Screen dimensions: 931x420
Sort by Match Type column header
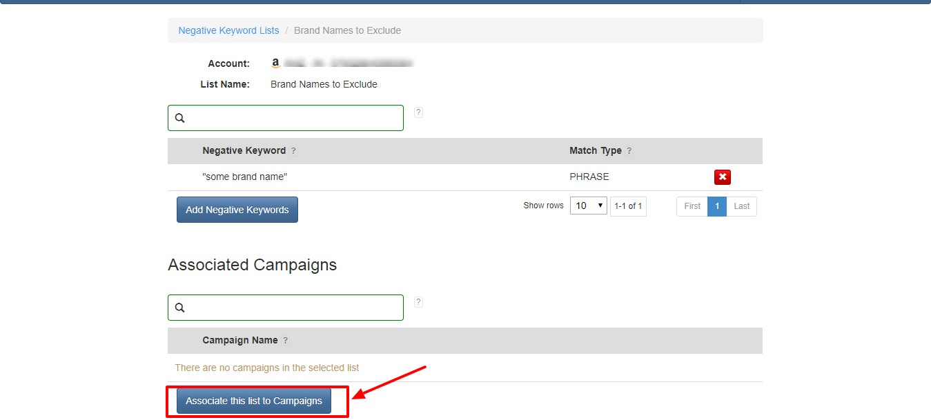(595, 150)
